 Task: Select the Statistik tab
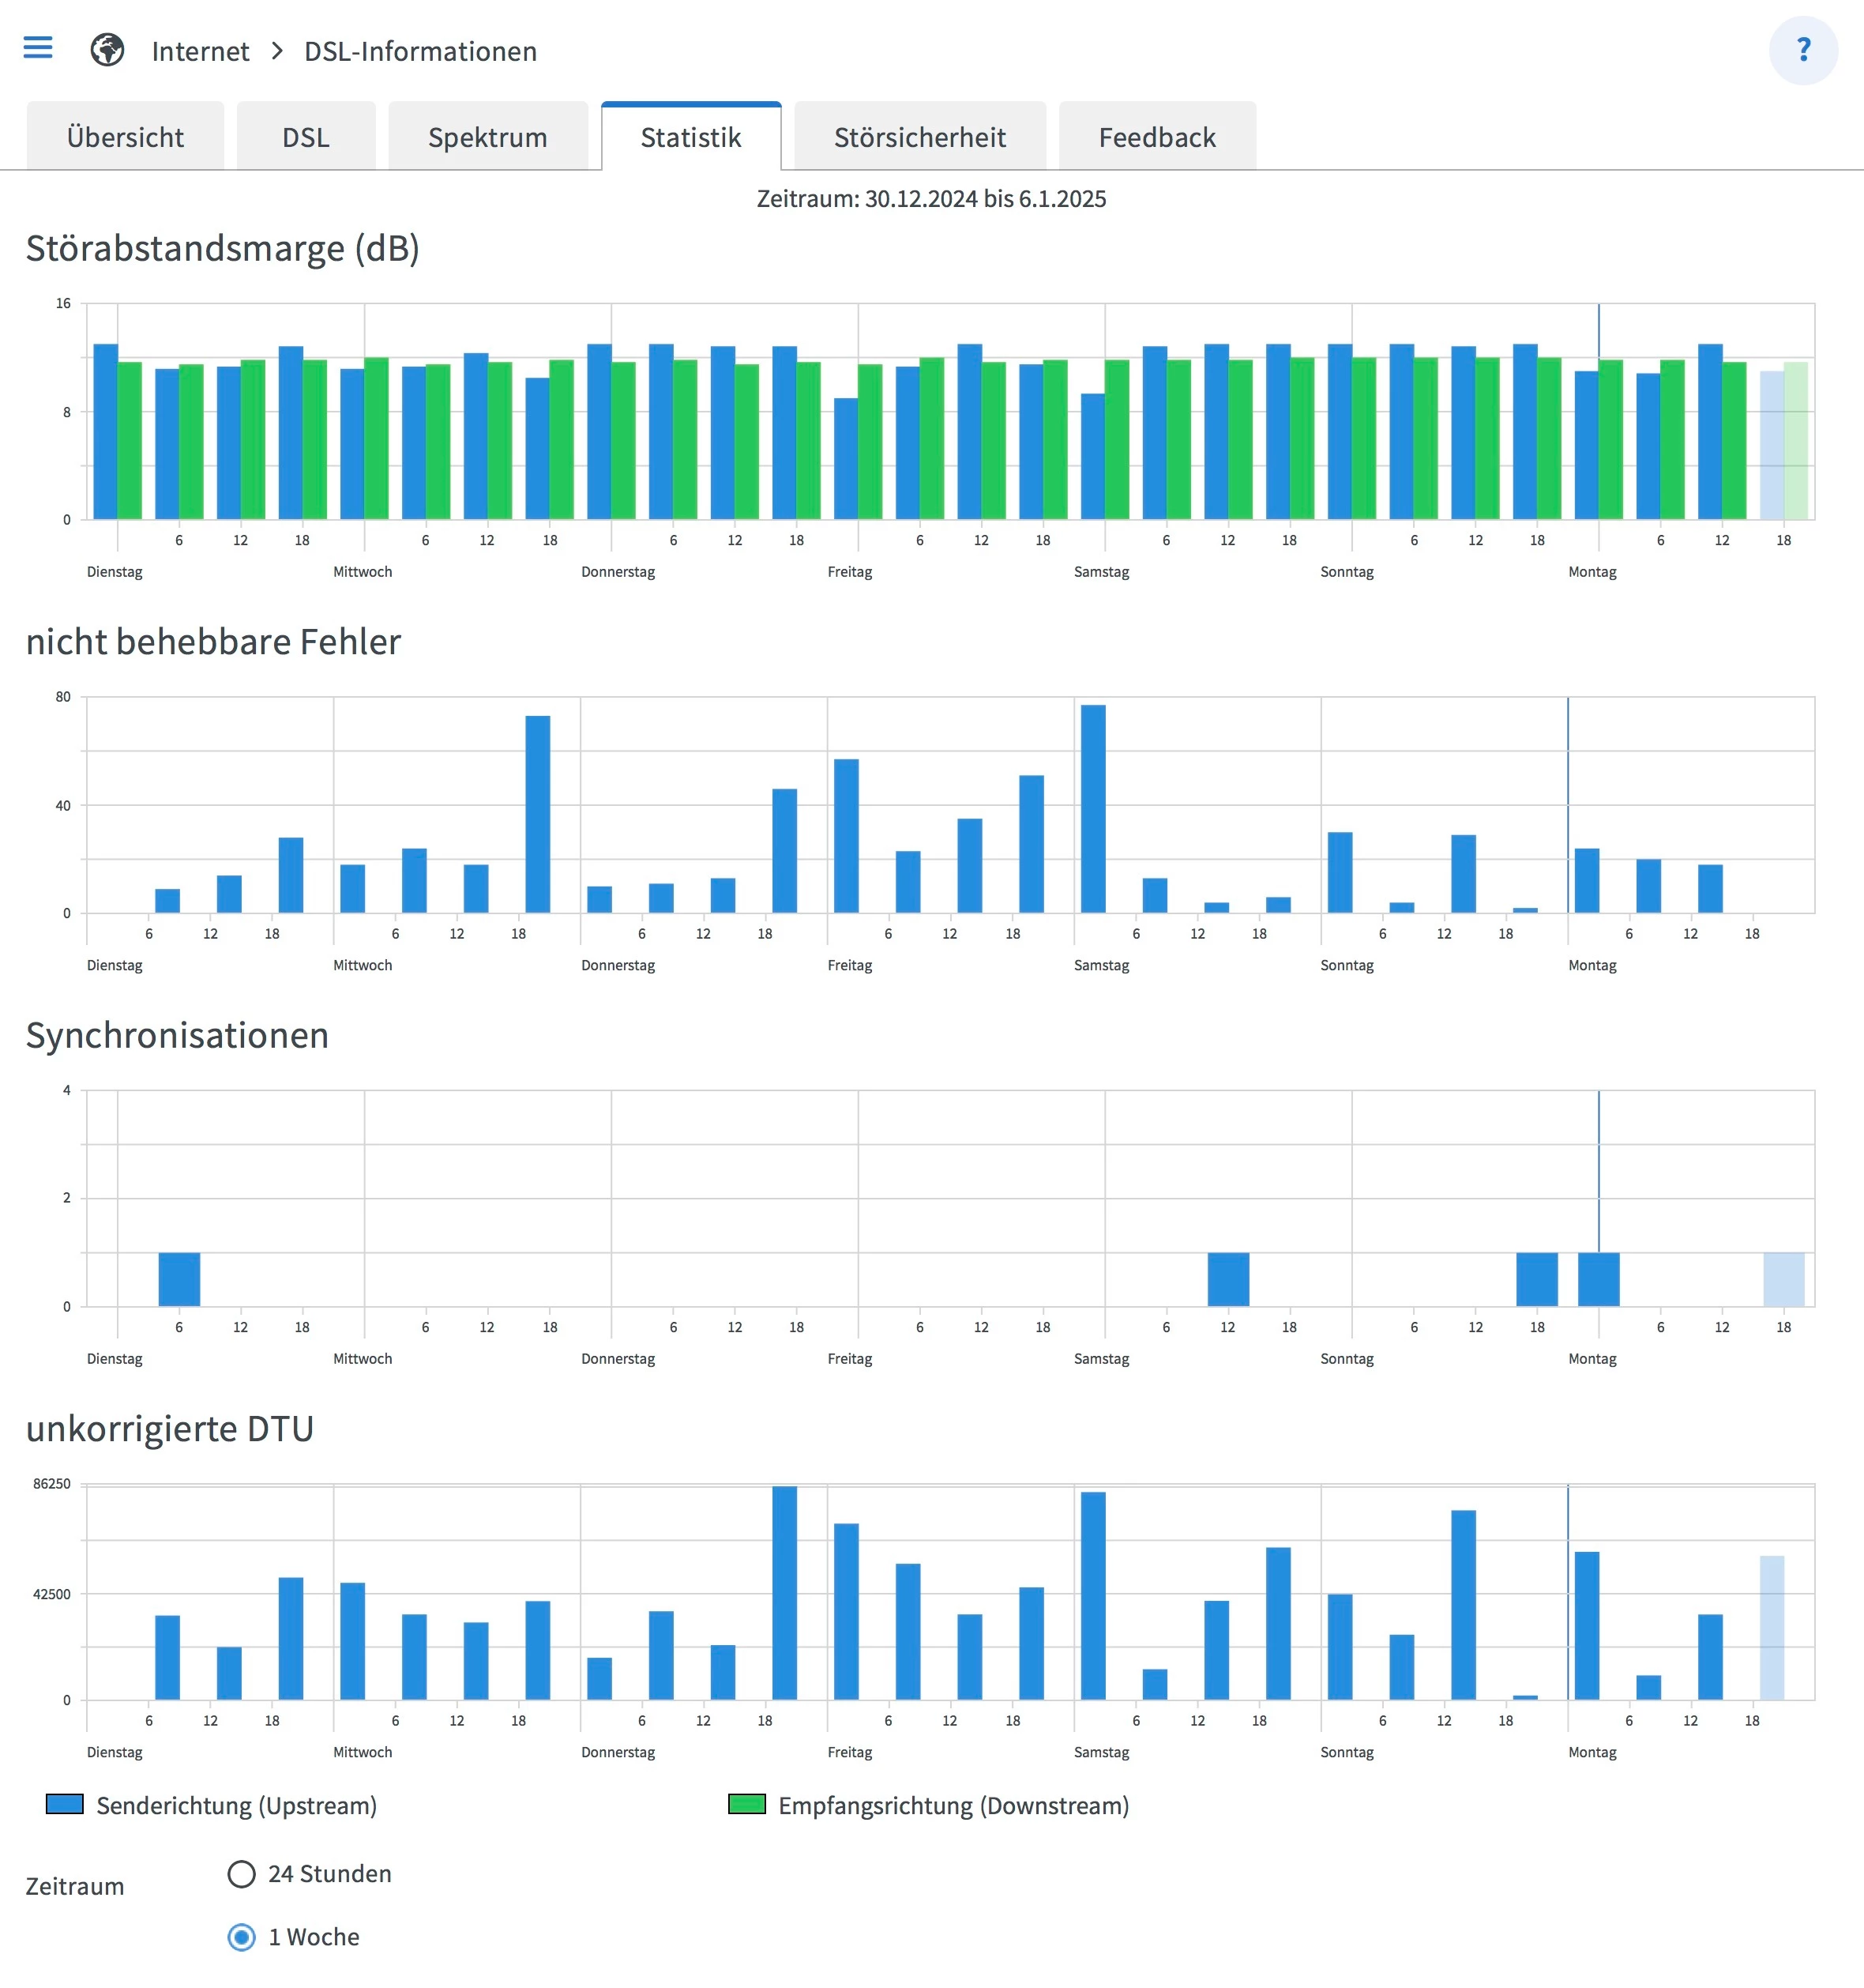click(x=690, y=137)
